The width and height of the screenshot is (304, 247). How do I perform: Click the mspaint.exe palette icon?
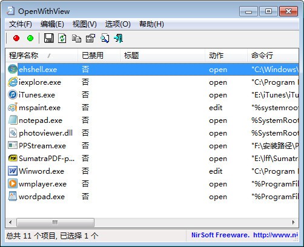click(x=13, y=107)
